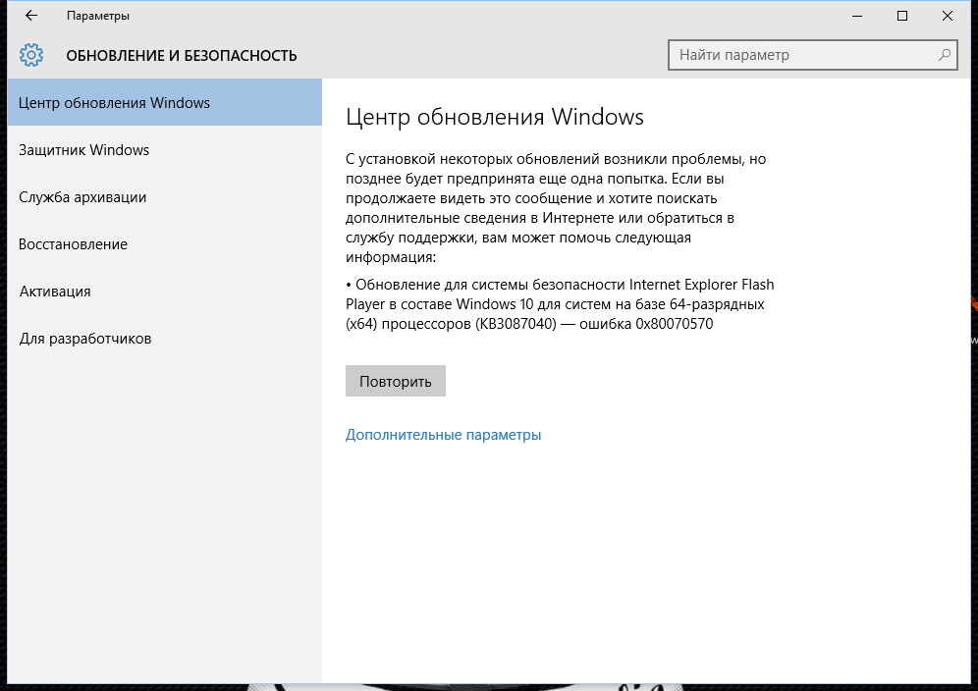Click the back arrow in title bar
The width and height of the screenshot is (978, 691).
click(31, 16)
